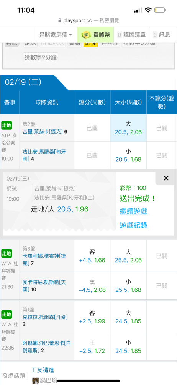Open the 遊戲紀錄 link

[x=133, y=225]
